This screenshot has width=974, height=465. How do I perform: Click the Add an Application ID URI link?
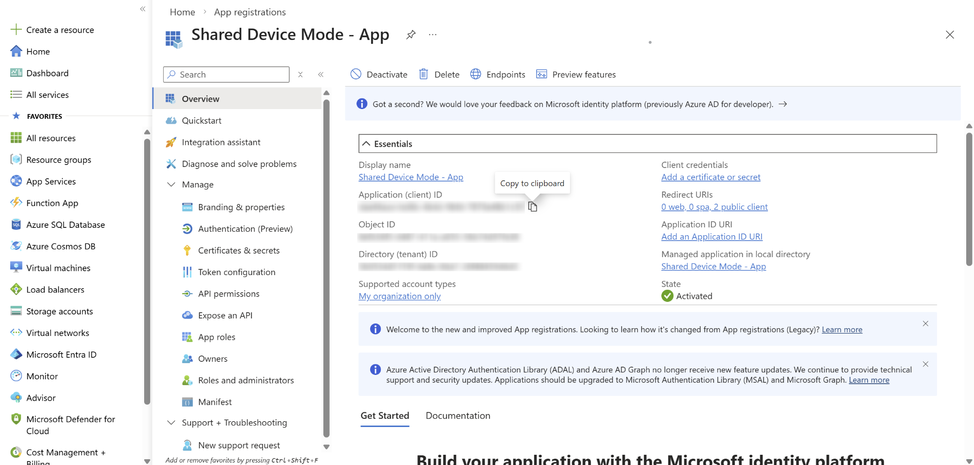tap(712, 237)
